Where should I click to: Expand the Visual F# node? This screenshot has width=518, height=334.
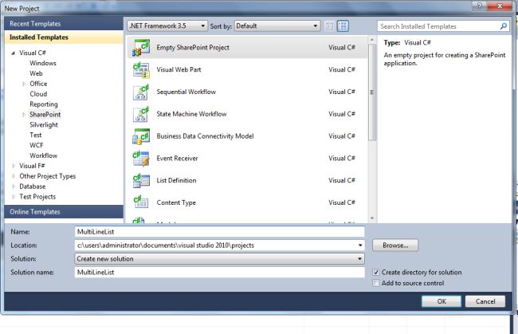click(x=14, y=166)
